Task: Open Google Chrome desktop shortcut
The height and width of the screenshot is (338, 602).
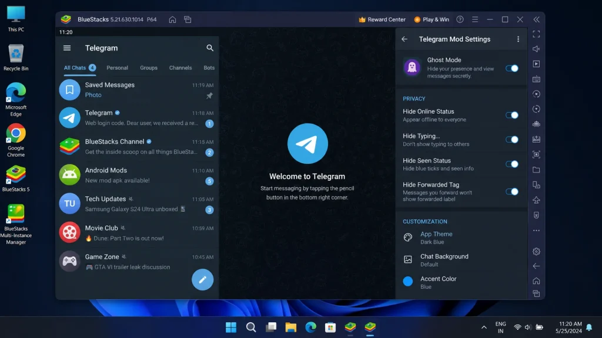Action: tap(16, 140)
